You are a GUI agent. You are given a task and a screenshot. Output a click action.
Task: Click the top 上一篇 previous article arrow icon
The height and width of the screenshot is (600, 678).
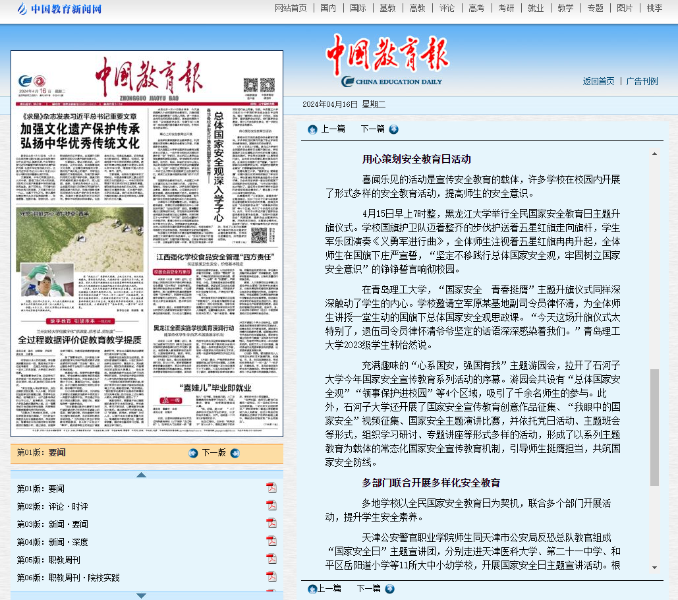(312, 129)
